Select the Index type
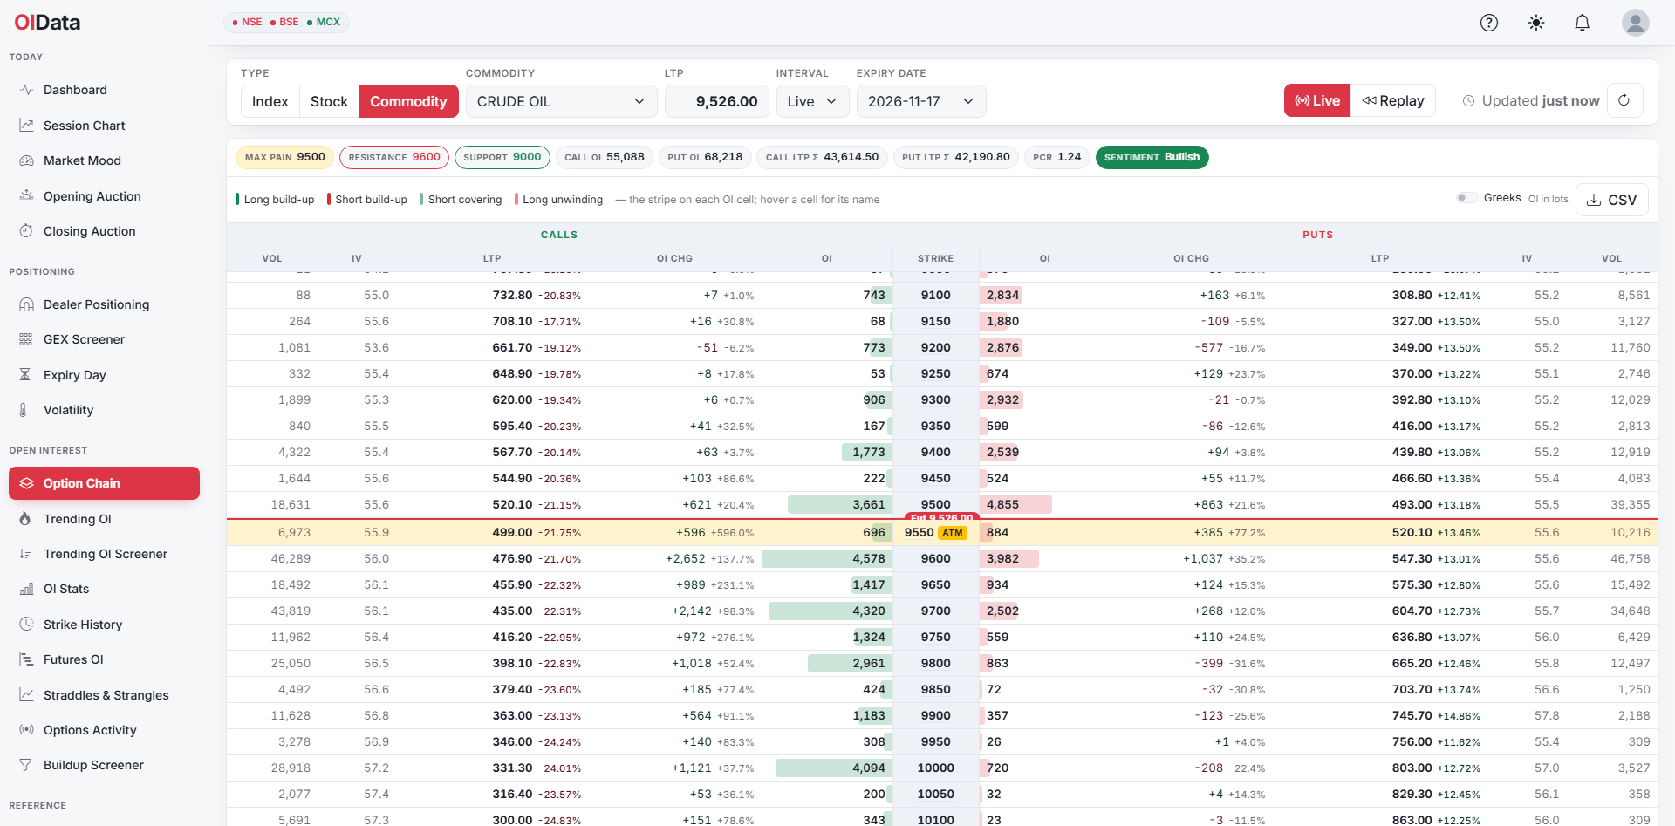The height and width of the screenshot is (826, 1675). (x=270, y=101)
